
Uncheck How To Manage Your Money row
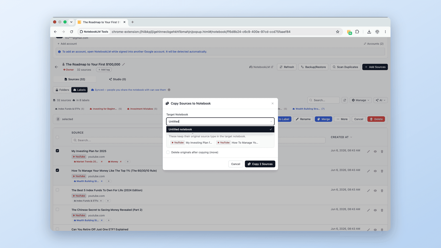coord(57,170)
